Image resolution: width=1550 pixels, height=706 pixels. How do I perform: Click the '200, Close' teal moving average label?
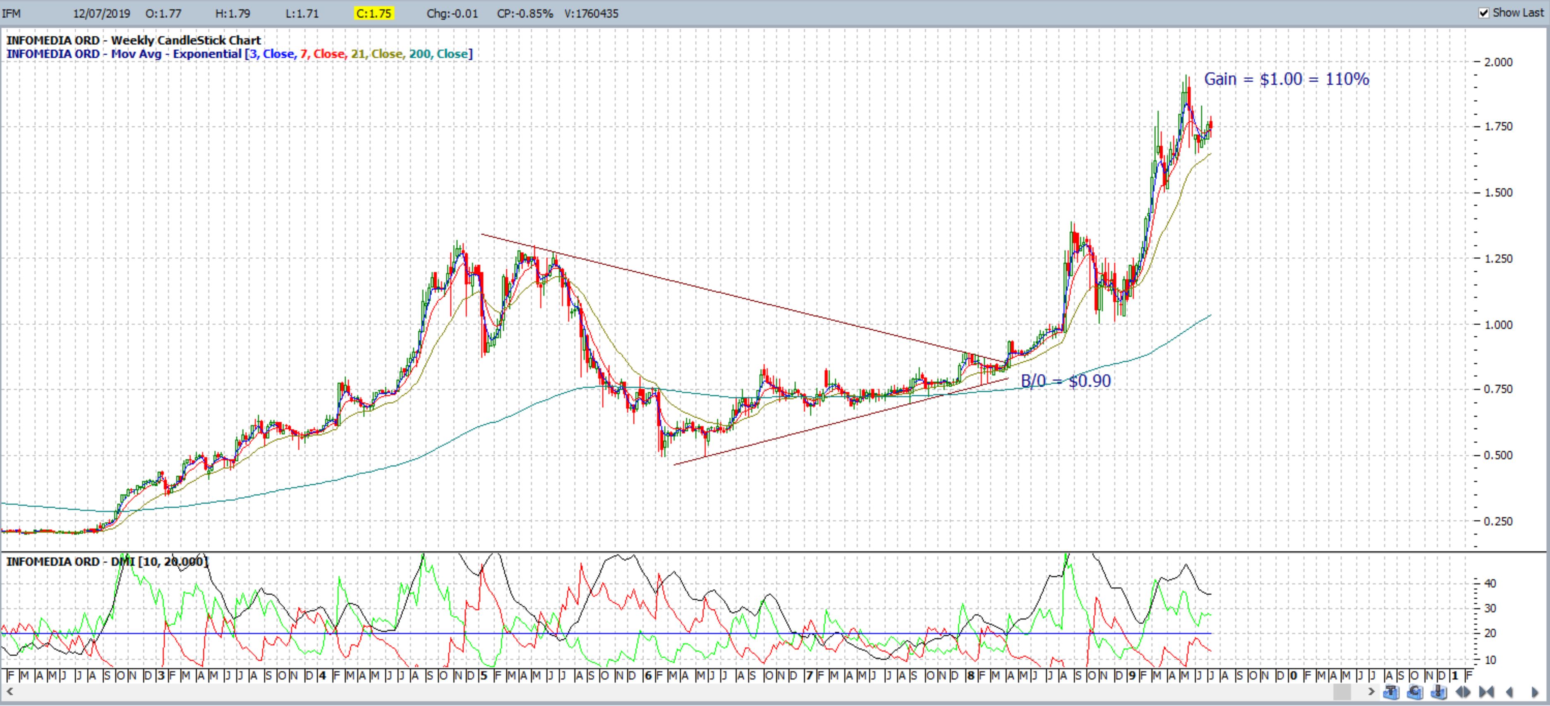coord(438,54)
